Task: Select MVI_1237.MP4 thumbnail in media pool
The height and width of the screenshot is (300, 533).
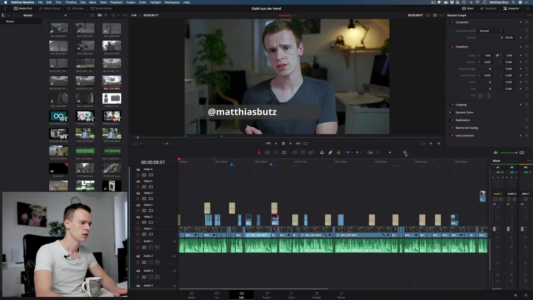Action: click(112, 81)
